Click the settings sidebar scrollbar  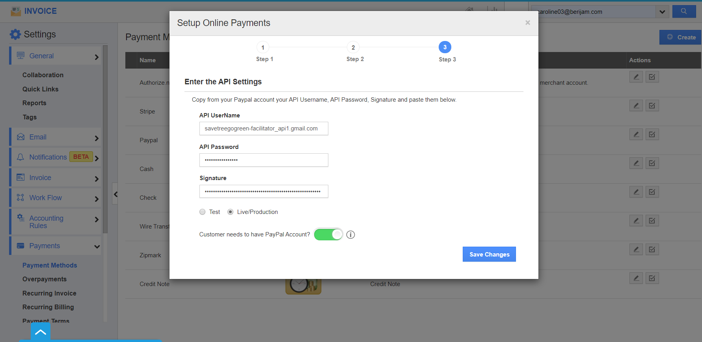(x=105, y=139)
